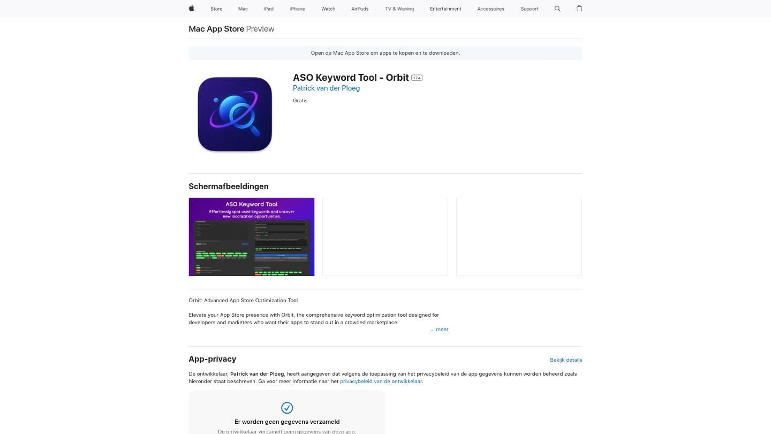Viewport: 771px width, 434px height.
Task: Click Orbit: Advanced App Store Optimization Tool text
Action: click(243, 301)
